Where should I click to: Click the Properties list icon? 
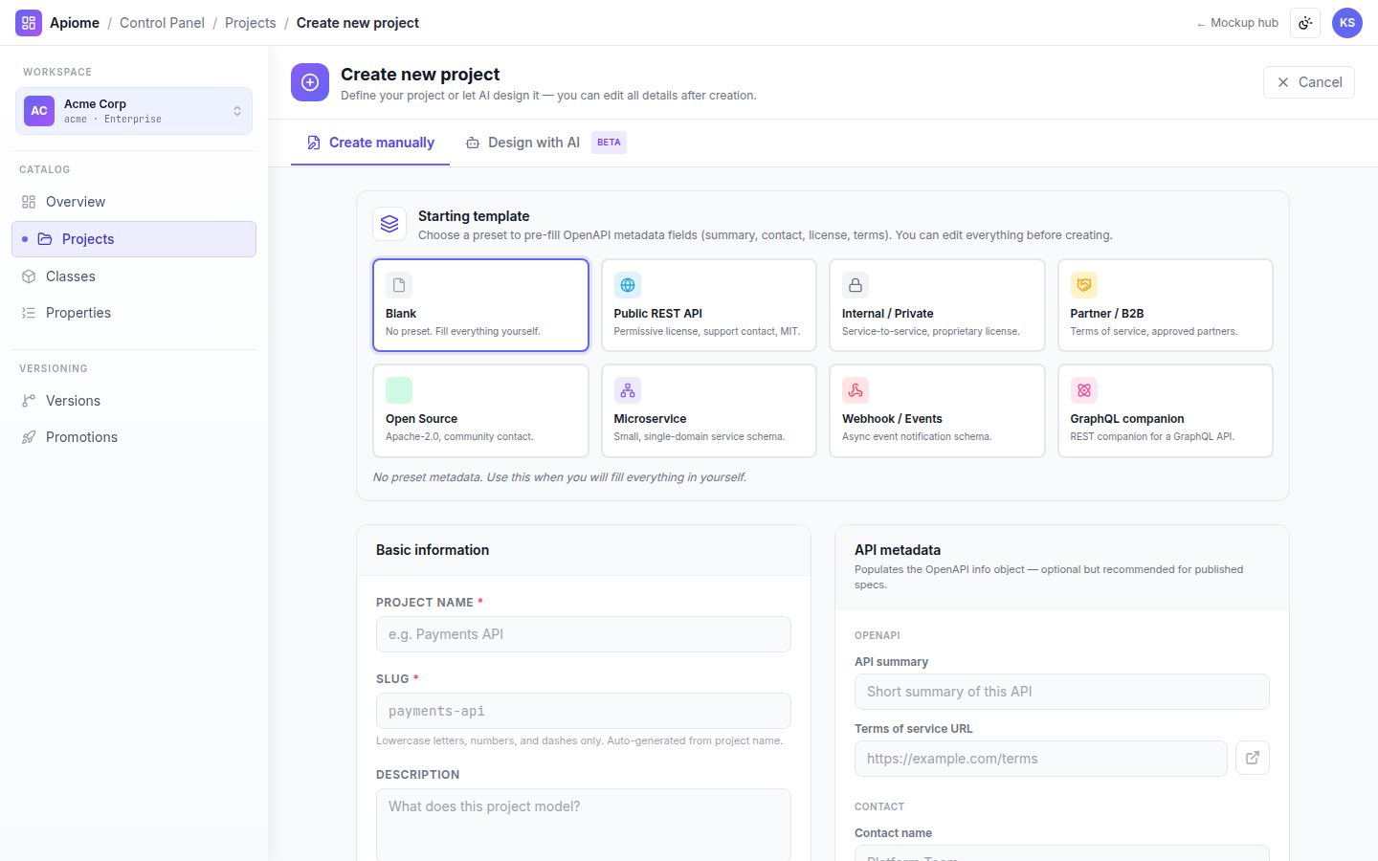coord(29,313)
